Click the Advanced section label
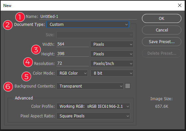Screen dimensions: 186x131 [x=24, y=98]
